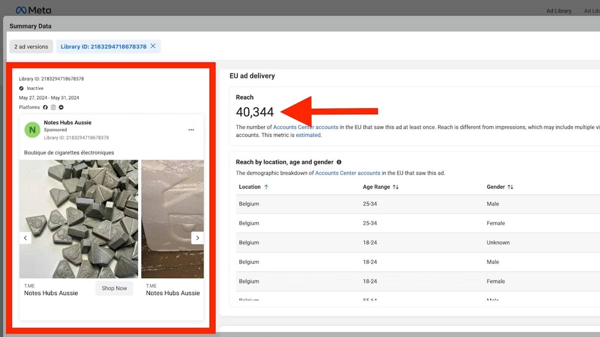This screenshot has height=337, width=600.
Task: Toggle the Location column sort order
Action: (x=266, y=186)
